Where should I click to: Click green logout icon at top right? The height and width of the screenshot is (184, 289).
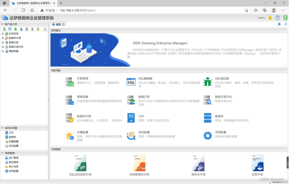coord(286,18)
